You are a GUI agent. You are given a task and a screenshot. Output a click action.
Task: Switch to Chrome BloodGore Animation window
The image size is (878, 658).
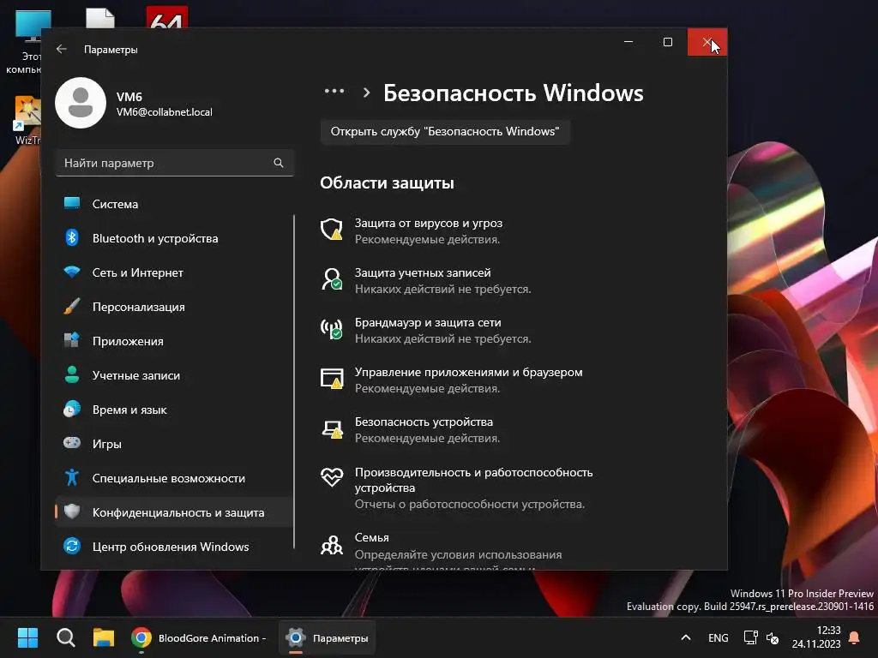click(x=200, y=637)
